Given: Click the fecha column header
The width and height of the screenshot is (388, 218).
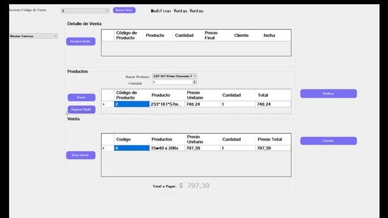Looking at the screenshot, I should pos(276,35).
